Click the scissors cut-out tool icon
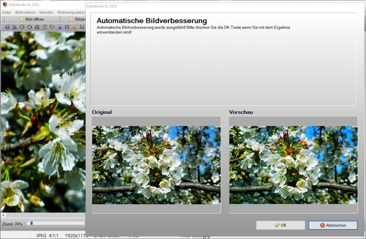The width and height of the screenshot is (366, 239). (59, 27)
